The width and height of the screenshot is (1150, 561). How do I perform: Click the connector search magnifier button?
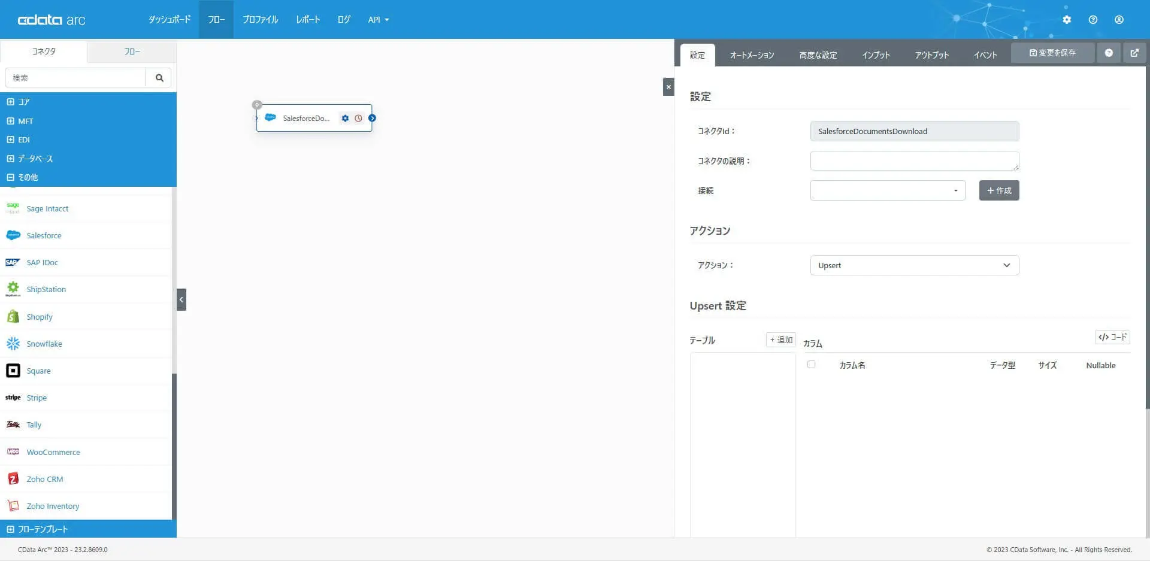pyautogui.click(x=159, y=78)
